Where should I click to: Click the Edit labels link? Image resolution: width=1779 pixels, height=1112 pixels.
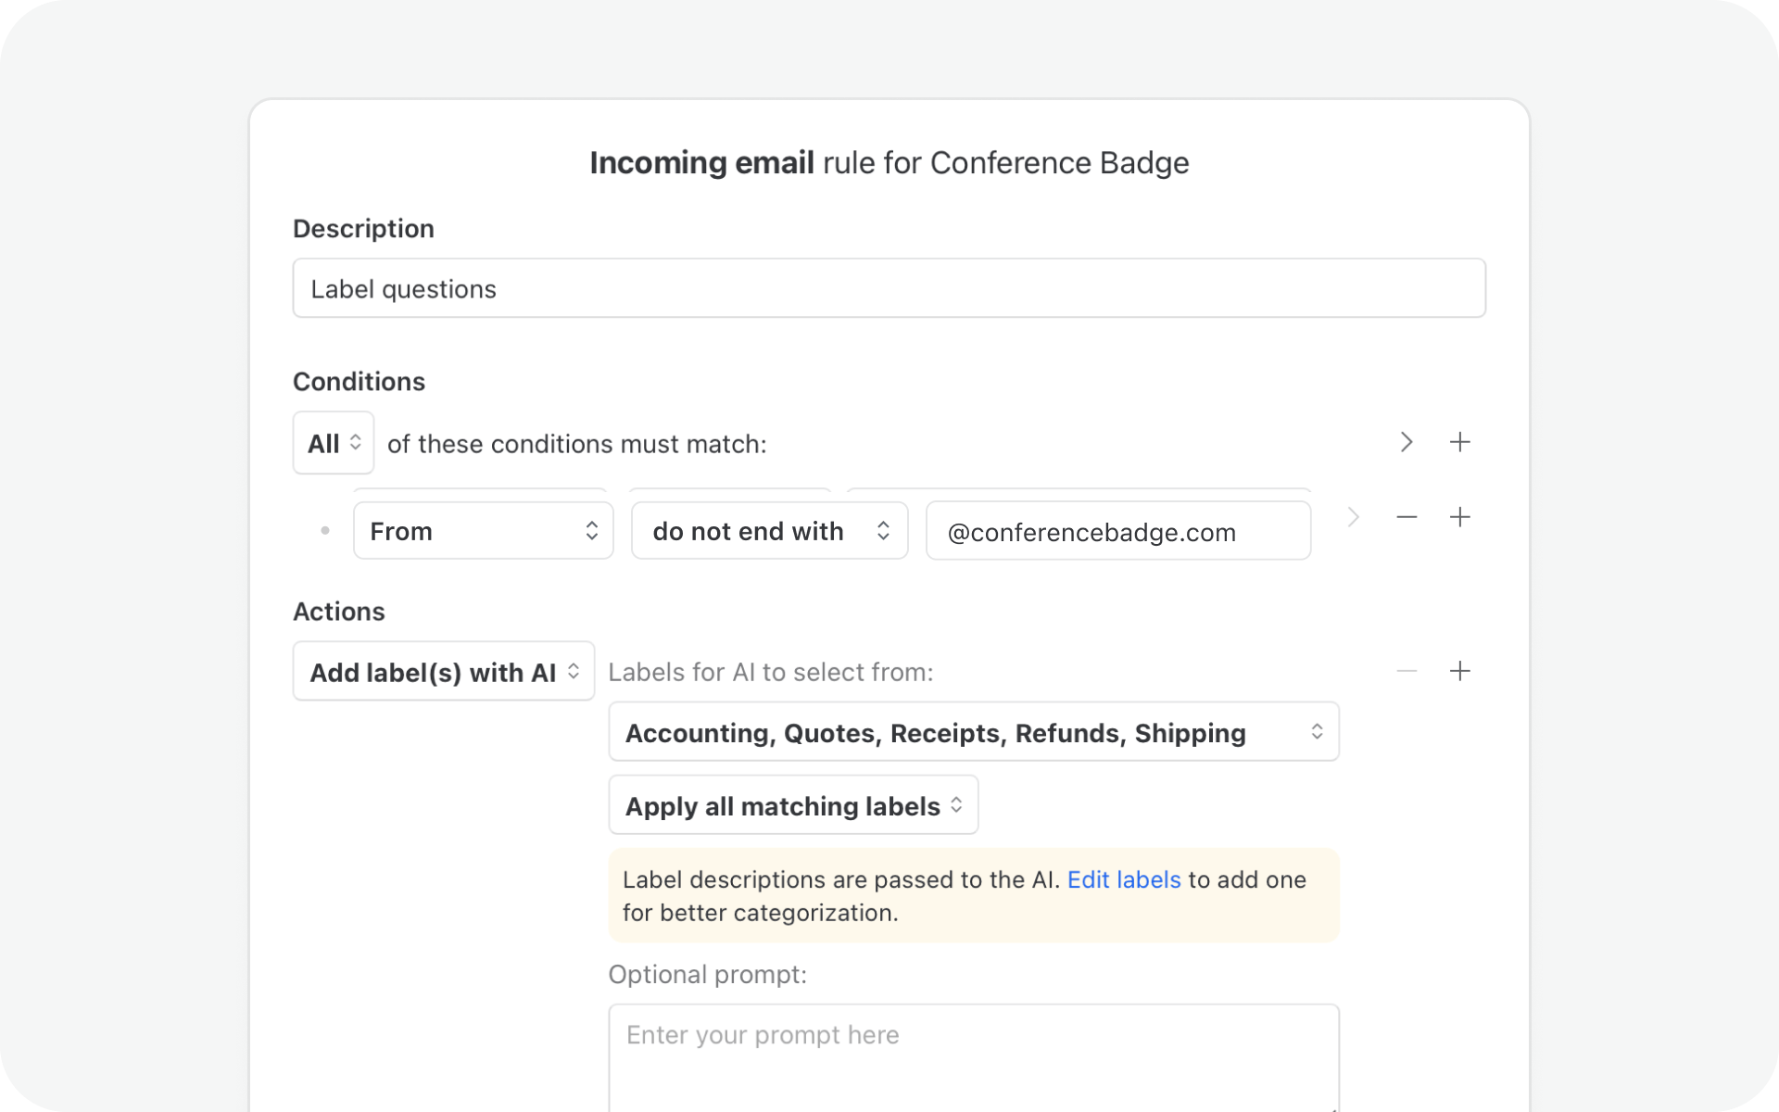coord(1123,879)
